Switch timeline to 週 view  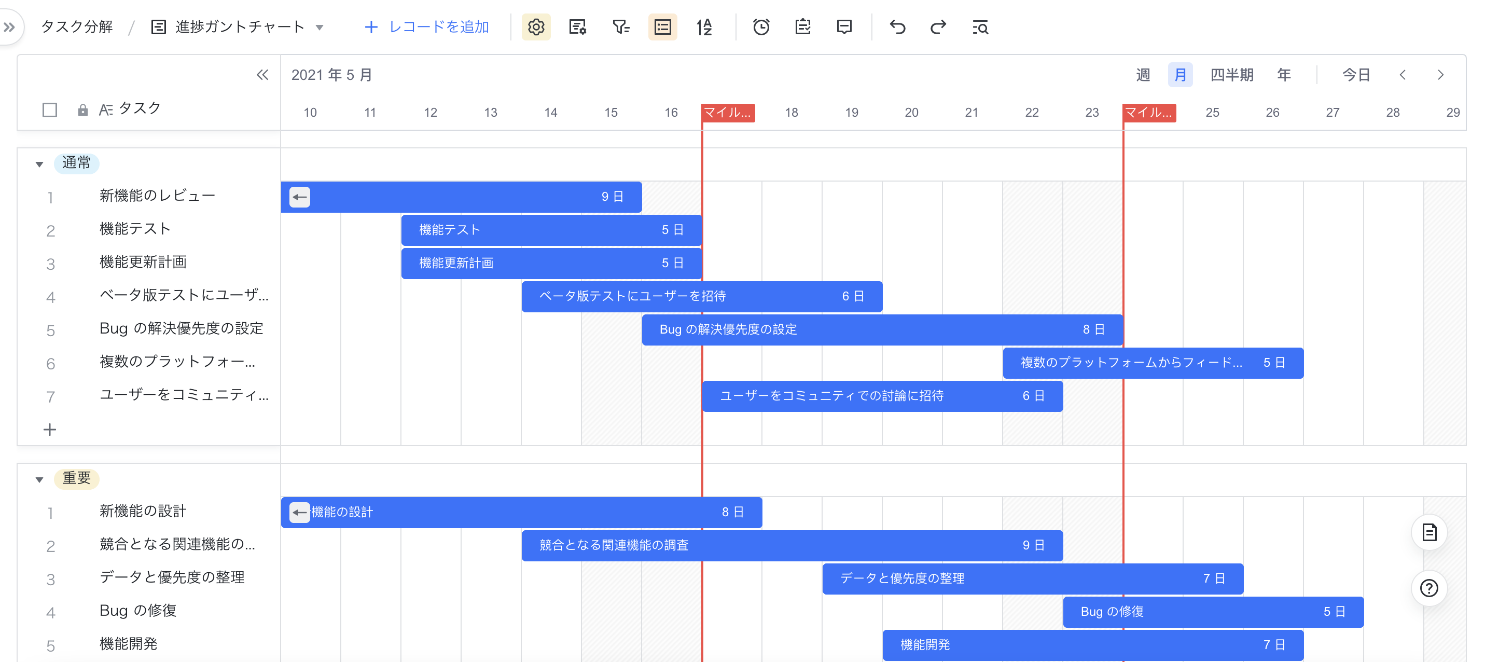point(1143,75)
